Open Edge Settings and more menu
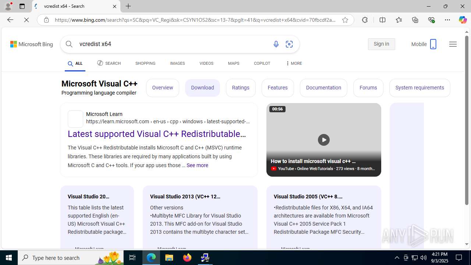The width and height of the screenshot is (471, 265). coord(447,20)
